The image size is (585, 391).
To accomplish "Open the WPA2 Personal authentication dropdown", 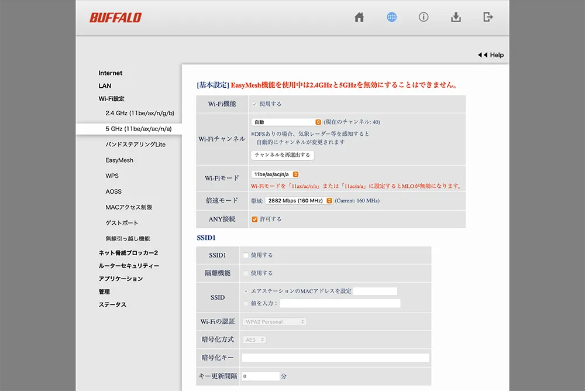I will click(x=274, y=321).
